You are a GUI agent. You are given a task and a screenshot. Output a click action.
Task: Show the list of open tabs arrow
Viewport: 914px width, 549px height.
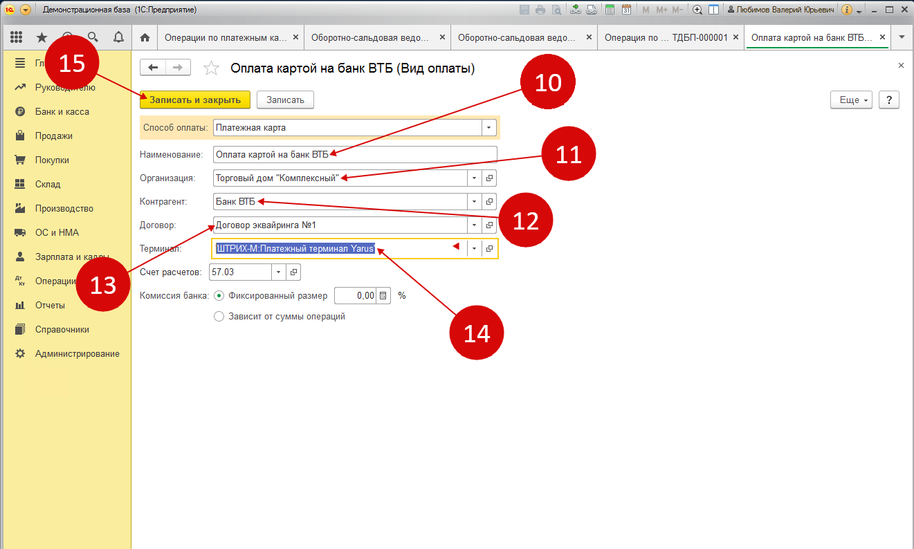(902, 37)
